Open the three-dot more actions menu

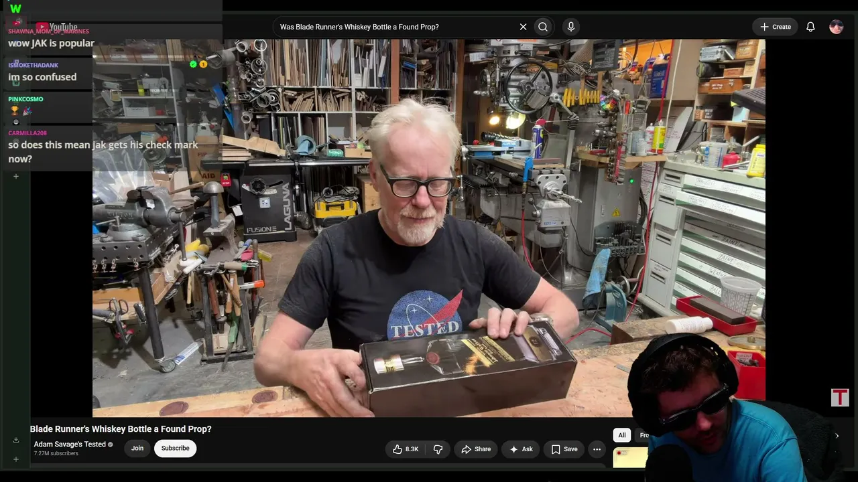[x=597, y=449]
